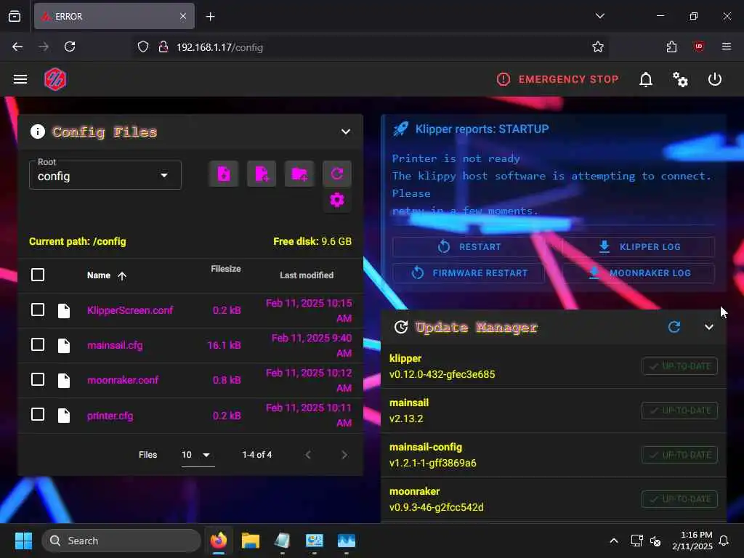Screen dimensions: 744x558
Task: Click the address bar with 192.168.1.17/config
Action: [x=370, y=47]
